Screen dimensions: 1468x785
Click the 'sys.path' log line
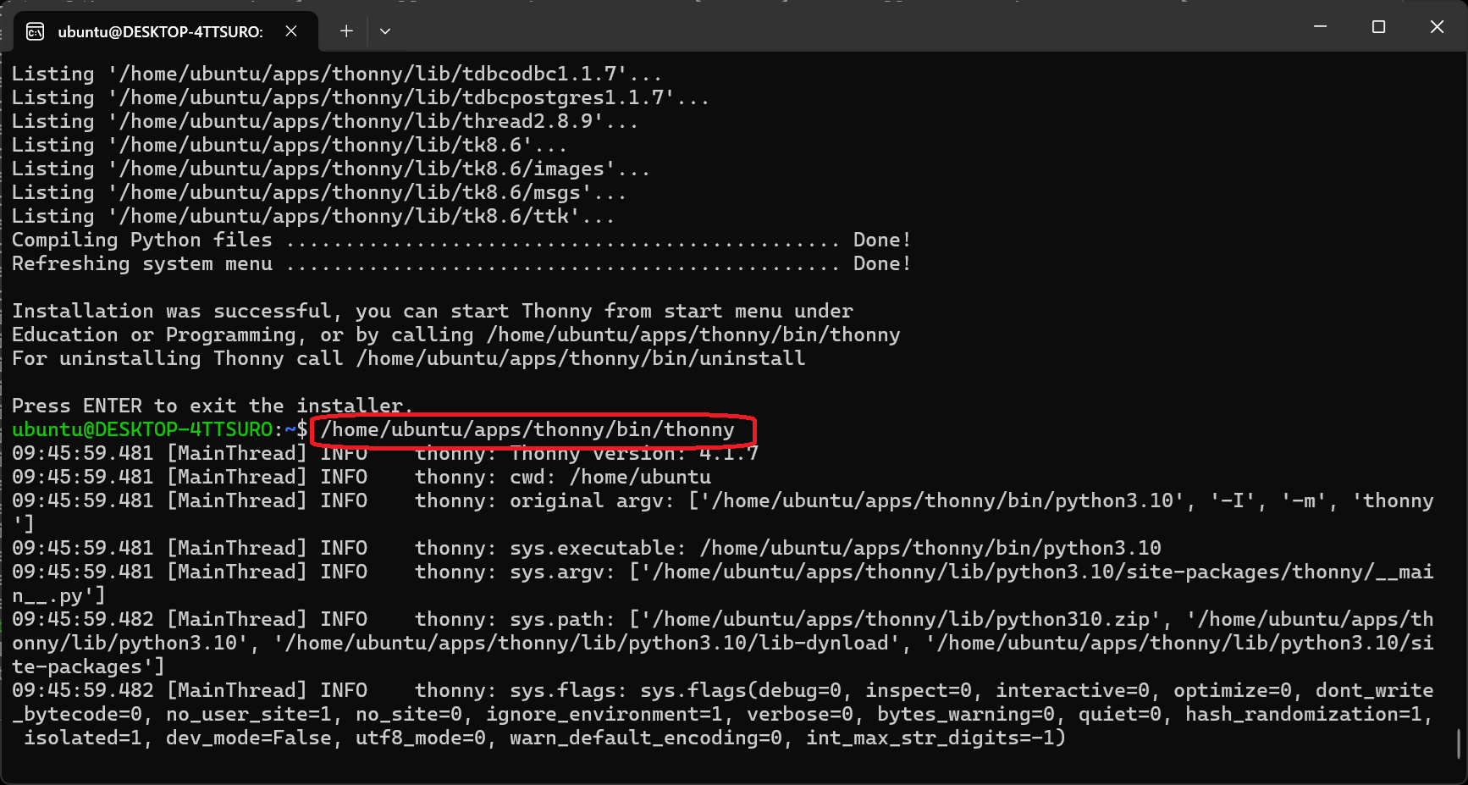(723, 643)
